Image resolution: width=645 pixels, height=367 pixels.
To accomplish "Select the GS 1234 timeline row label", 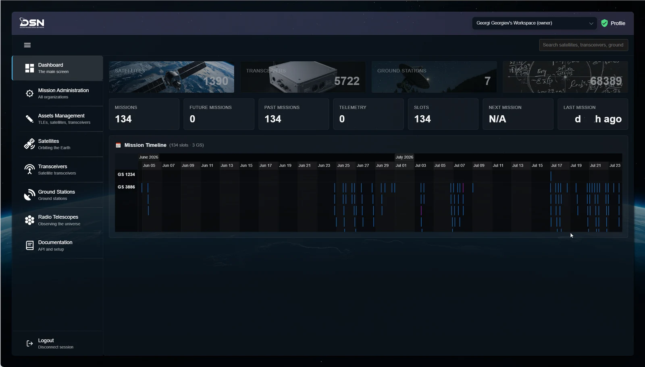I will click(126, 175).
